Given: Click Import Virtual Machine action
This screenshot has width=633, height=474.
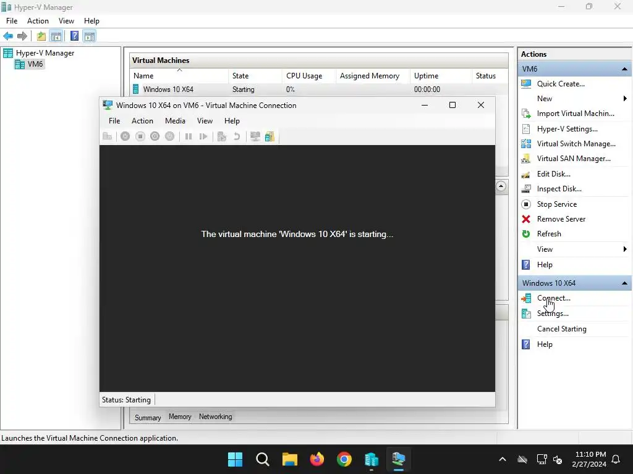Looking at the screenshot, I should pyautogui.click(x=576, y=114).
